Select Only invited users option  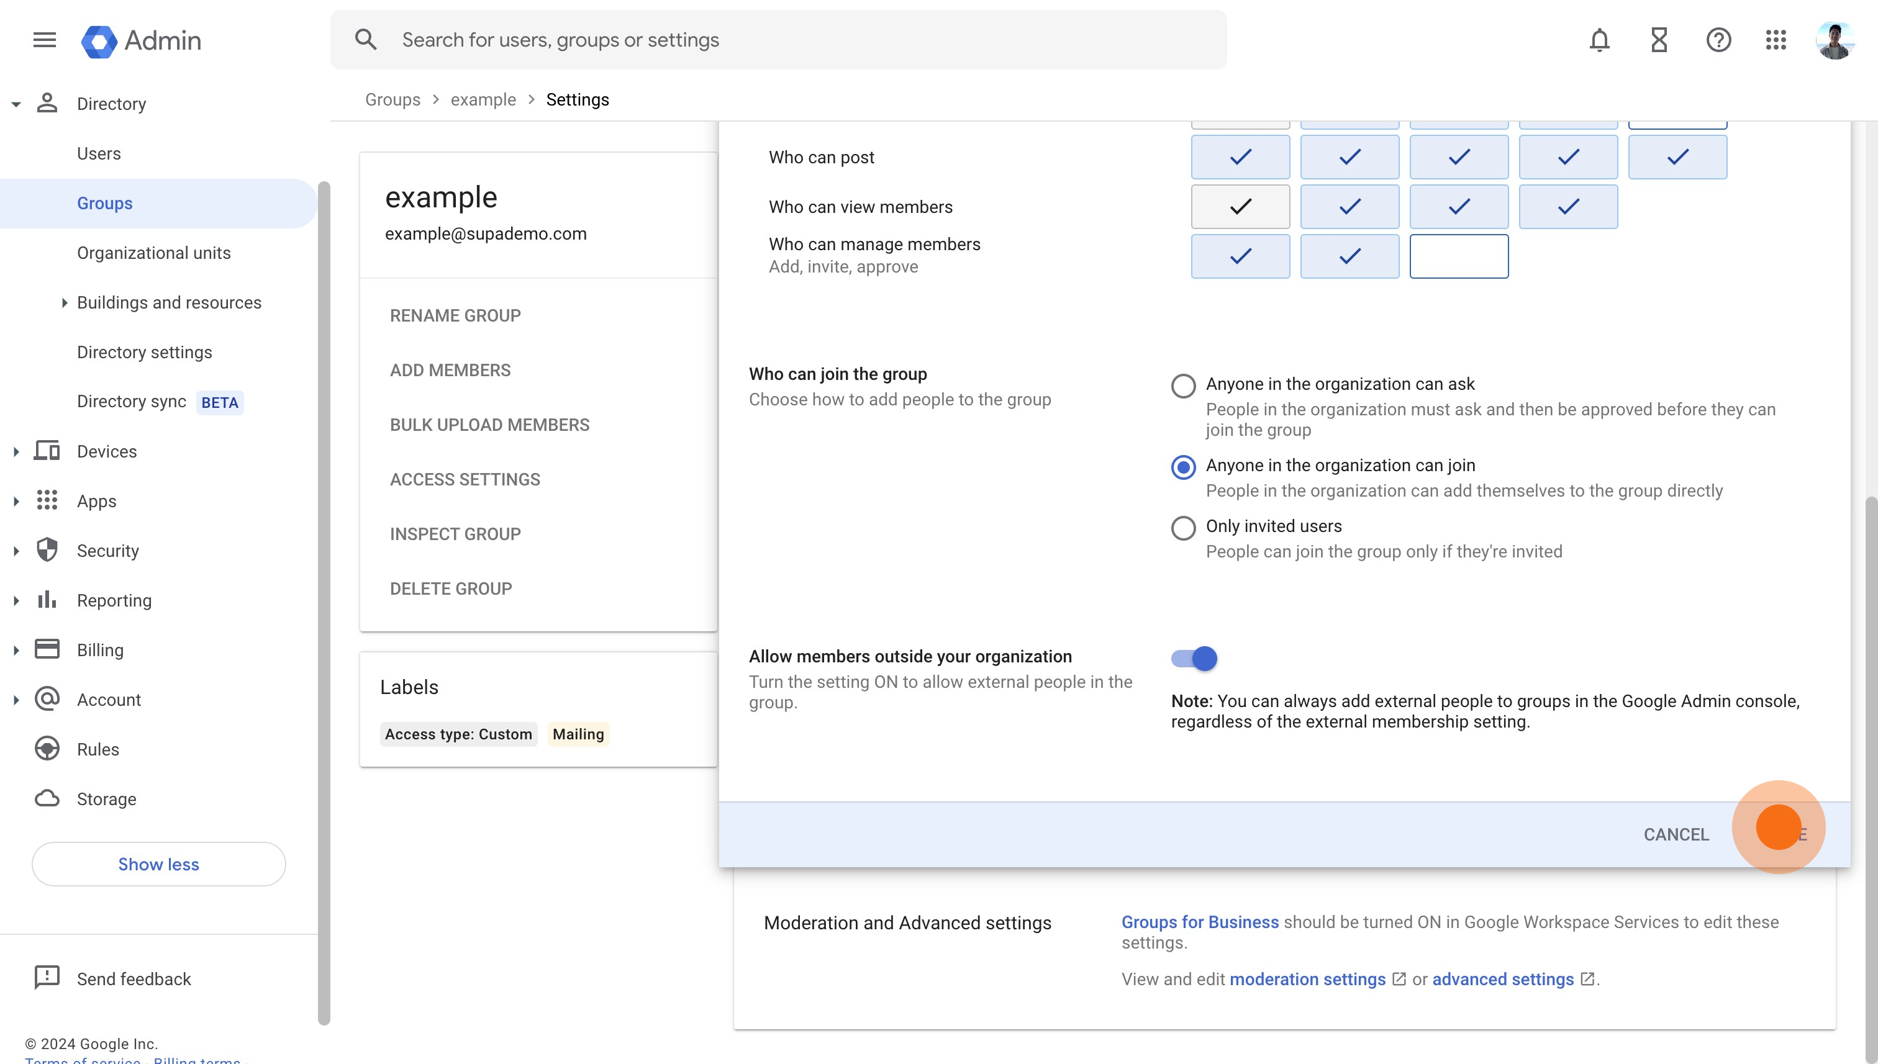click(x=1184, y=528)
